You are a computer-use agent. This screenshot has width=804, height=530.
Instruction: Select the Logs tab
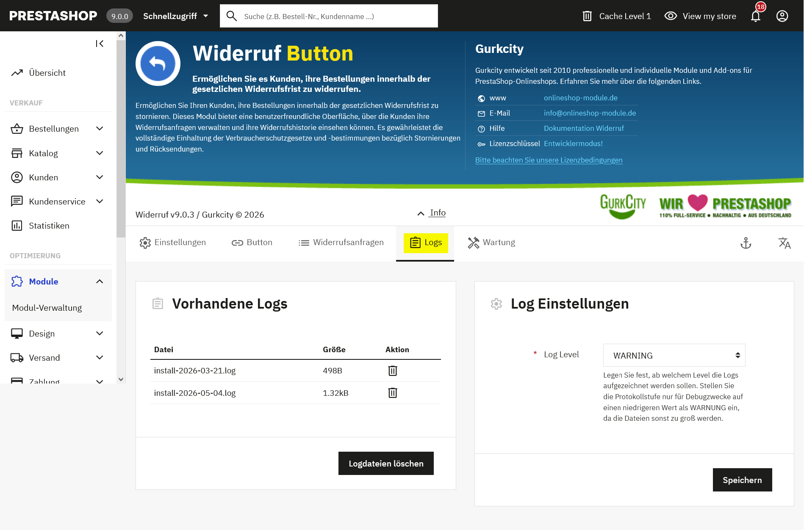coord(426,243)
